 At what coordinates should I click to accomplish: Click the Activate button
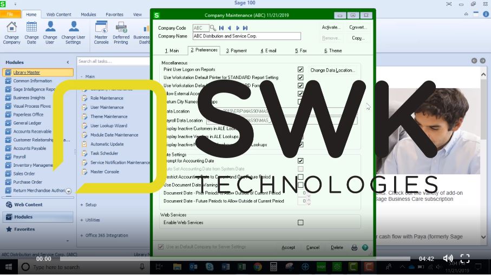click(x=331, y=27)
